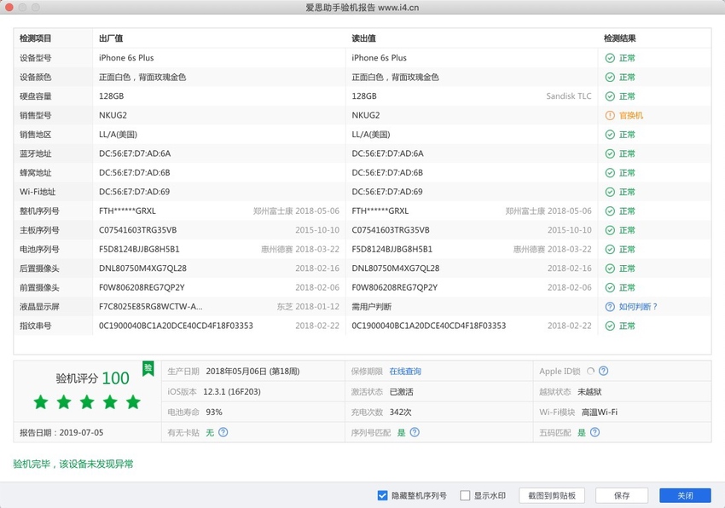The height and width of the screenshot is (508, 725).
Task: Click the 出厂值 column header
Action: tap(111, 38)
